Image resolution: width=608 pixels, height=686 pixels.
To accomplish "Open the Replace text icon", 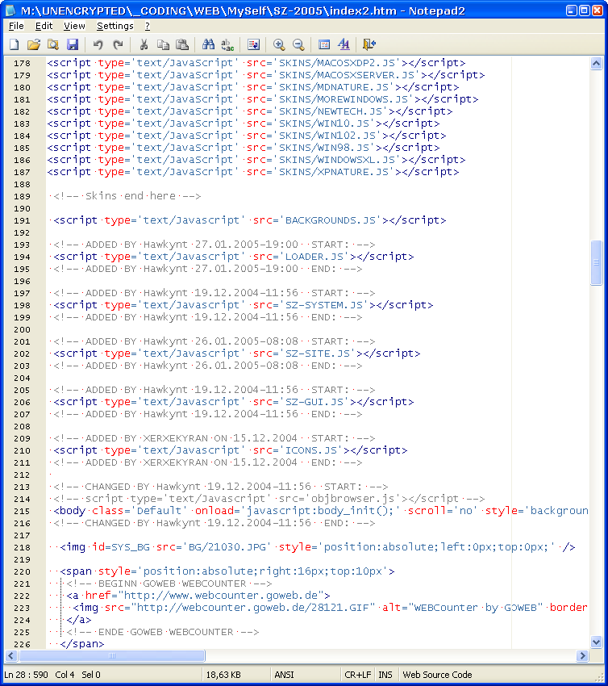I will [227, 44].
